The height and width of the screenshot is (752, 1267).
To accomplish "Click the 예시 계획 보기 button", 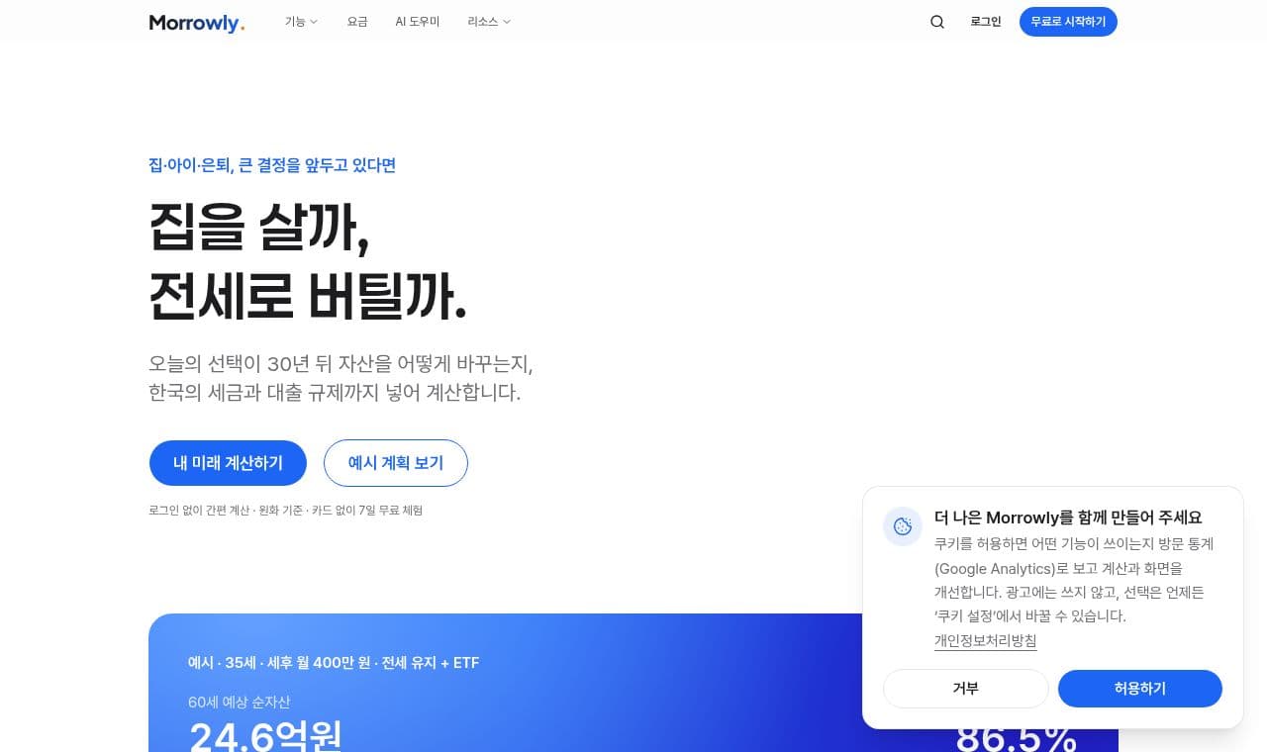I will (396, 463).
